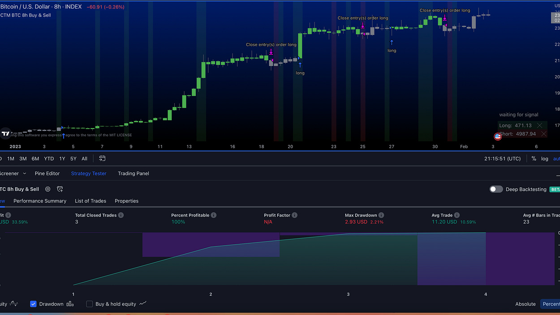Viewport: 560px width, 315px height.
Task: Click the Max Drawdown value 2.93 USD
Action: pyautogui.click(x=356, y=222)
